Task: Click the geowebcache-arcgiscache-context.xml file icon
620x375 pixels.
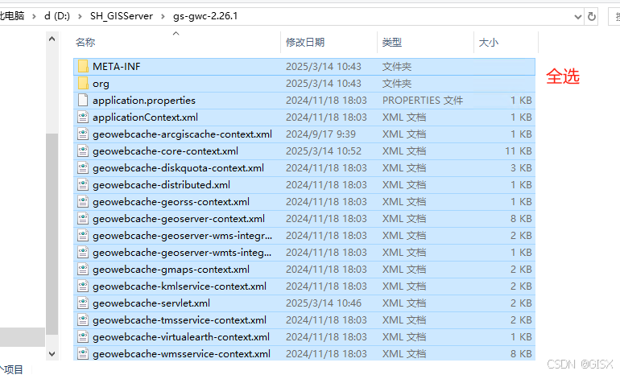Action: pyautogui.click(x=83, y=134)
